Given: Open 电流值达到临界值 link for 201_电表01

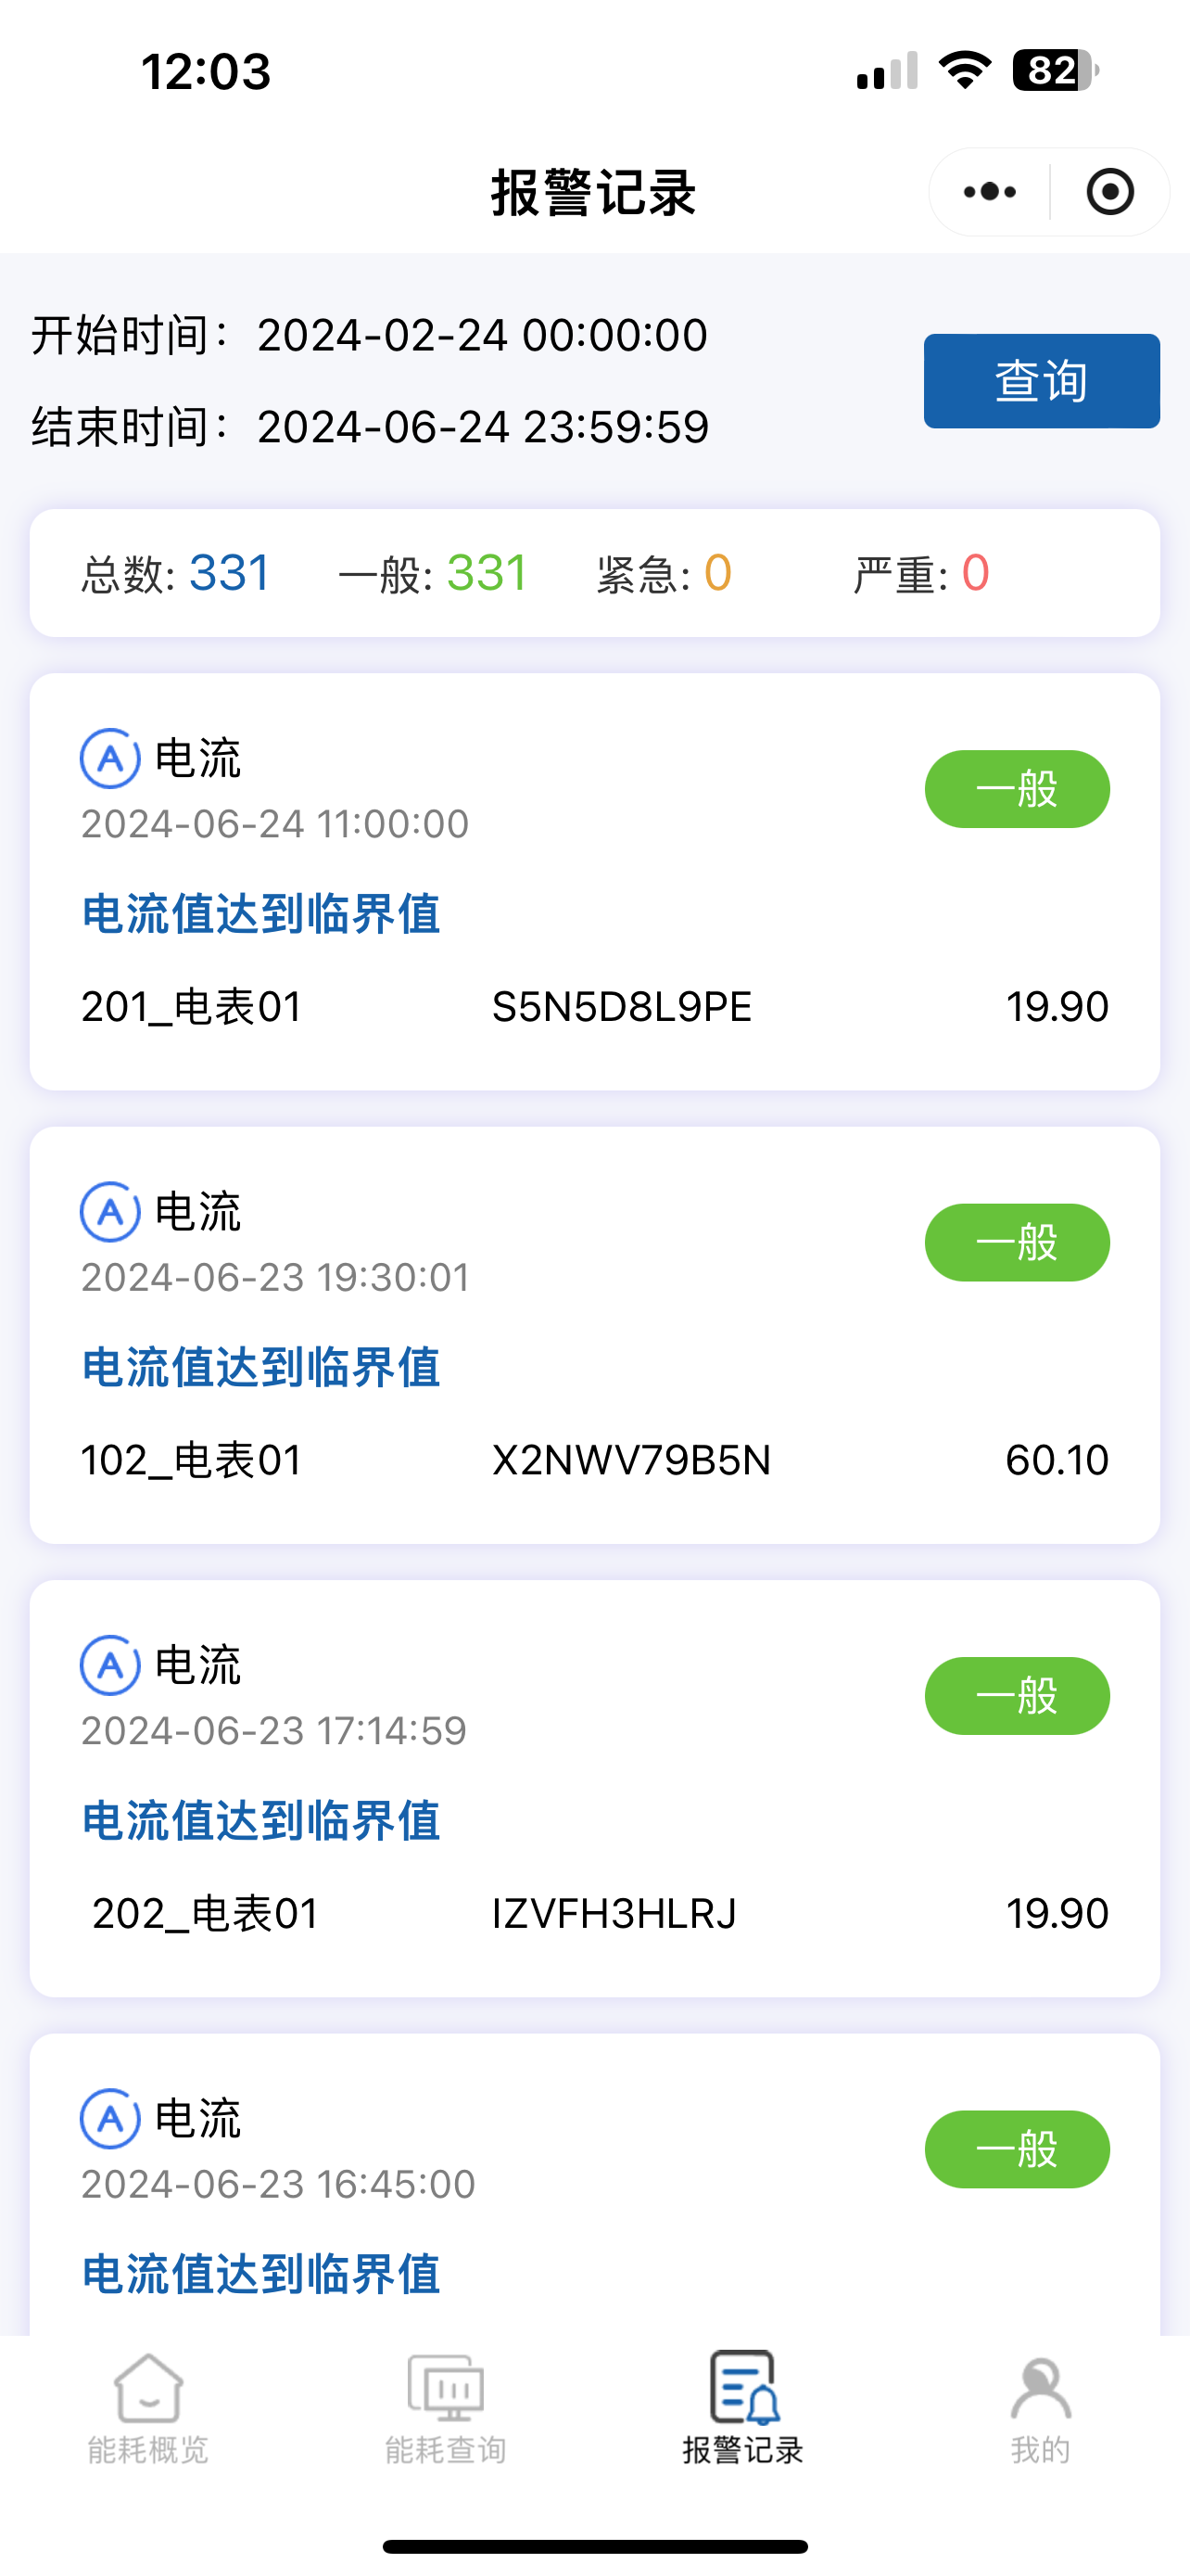Looking at the screenshot, I should click(x=260, y=914).
